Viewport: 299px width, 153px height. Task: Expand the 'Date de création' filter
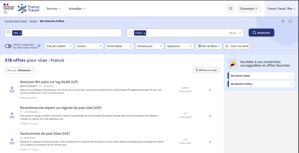59,46
